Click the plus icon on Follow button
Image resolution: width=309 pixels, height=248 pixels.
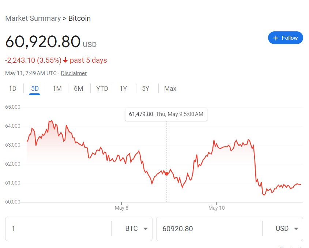click(276, 38)
